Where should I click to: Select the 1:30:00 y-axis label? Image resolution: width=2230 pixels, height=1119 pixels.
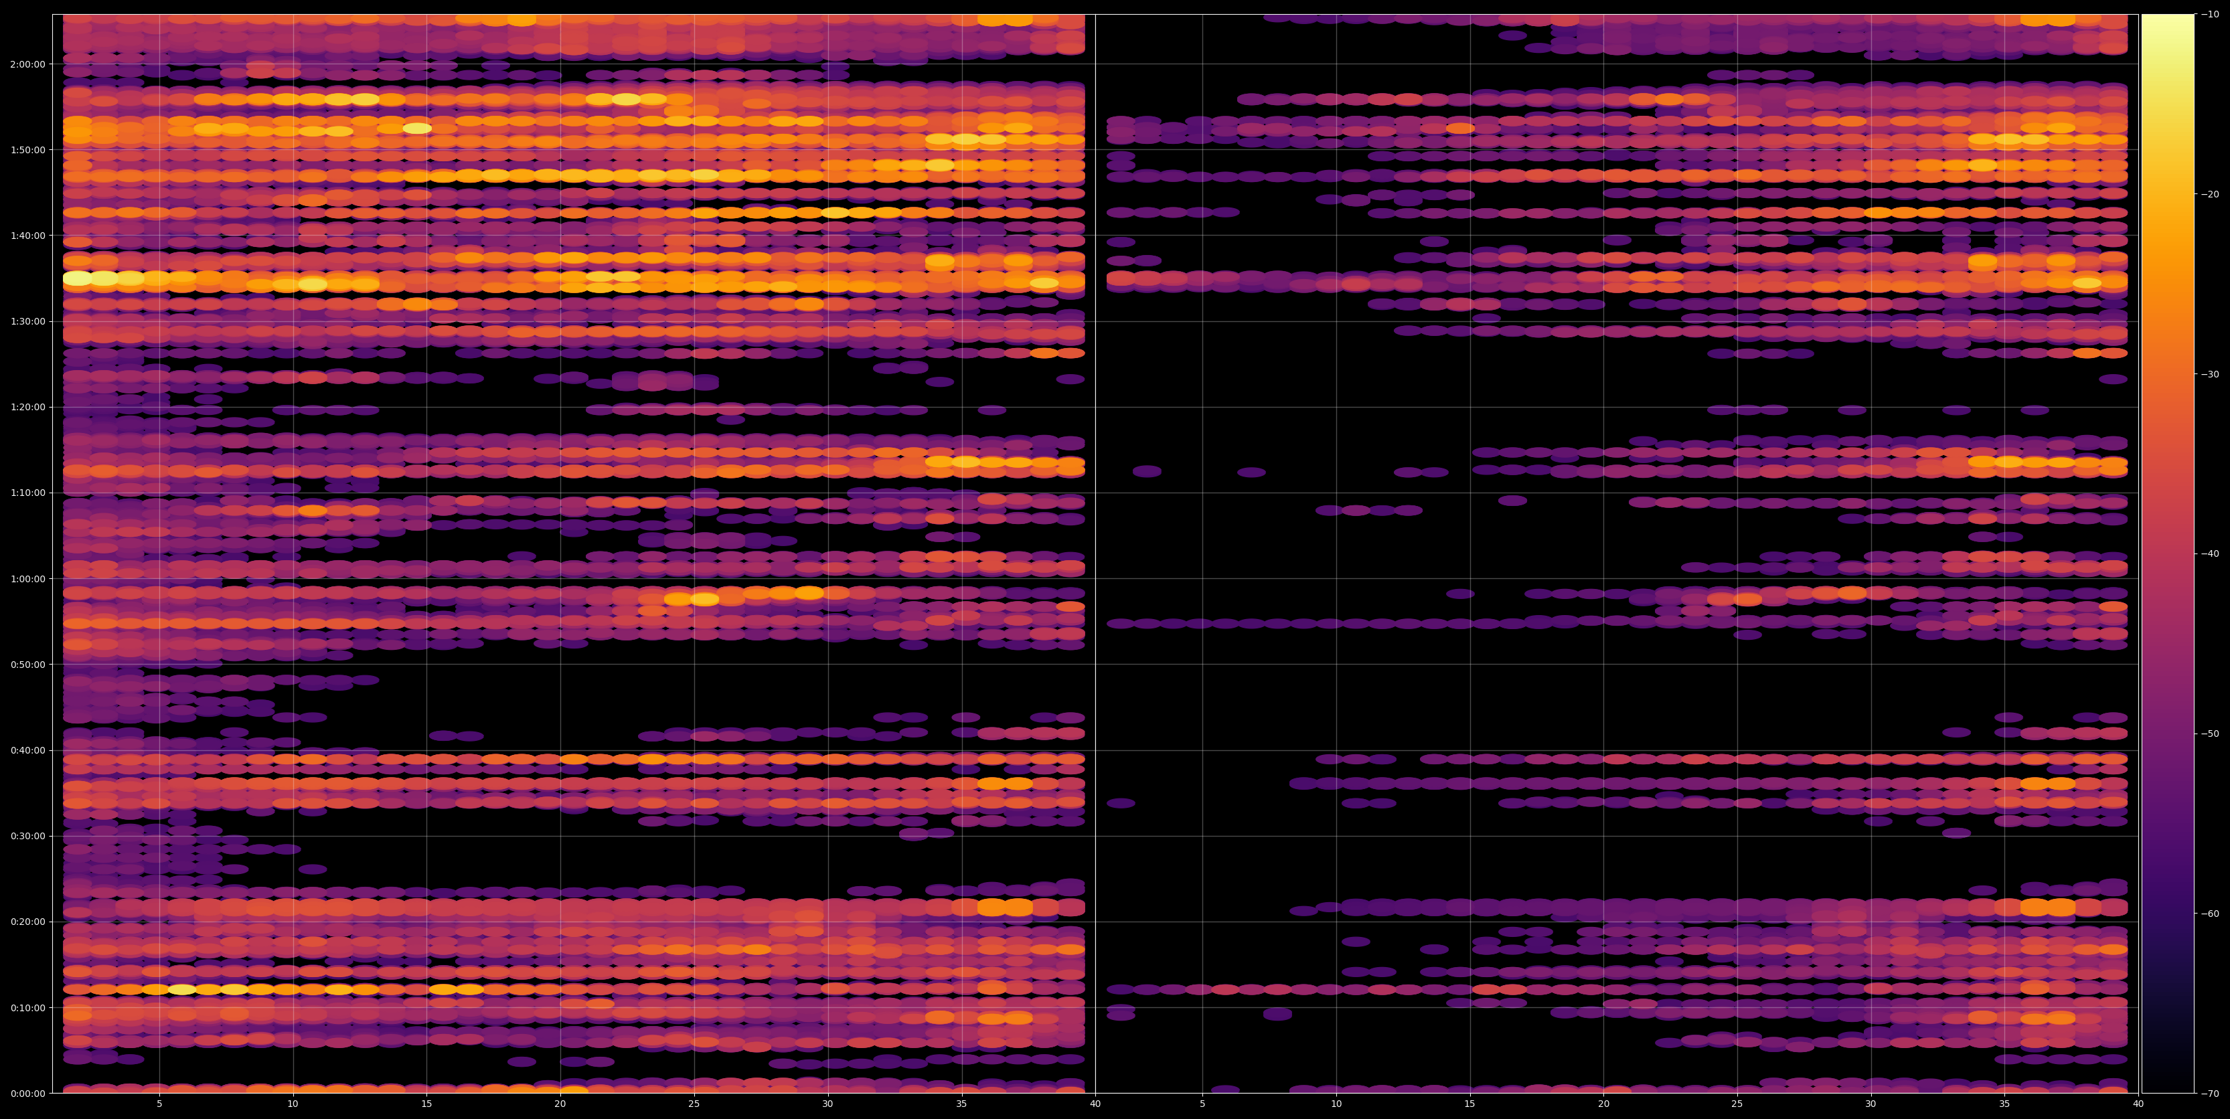(x=27, y=321)
